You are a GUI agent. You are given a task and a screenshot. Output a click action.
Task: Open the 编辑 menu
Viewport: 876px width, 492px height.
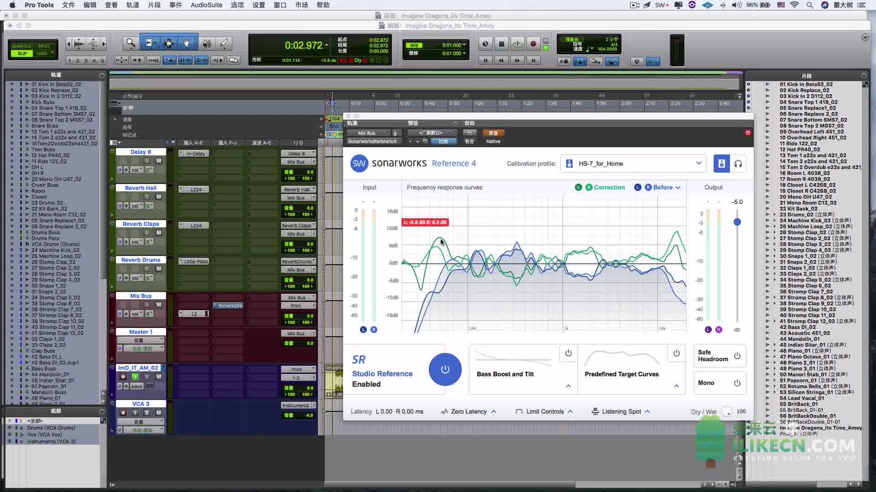point(90,5)
